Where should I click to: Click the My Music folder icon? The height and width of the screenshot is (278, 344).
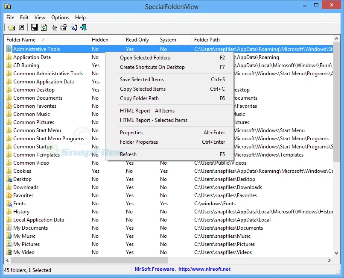(9, 236)
